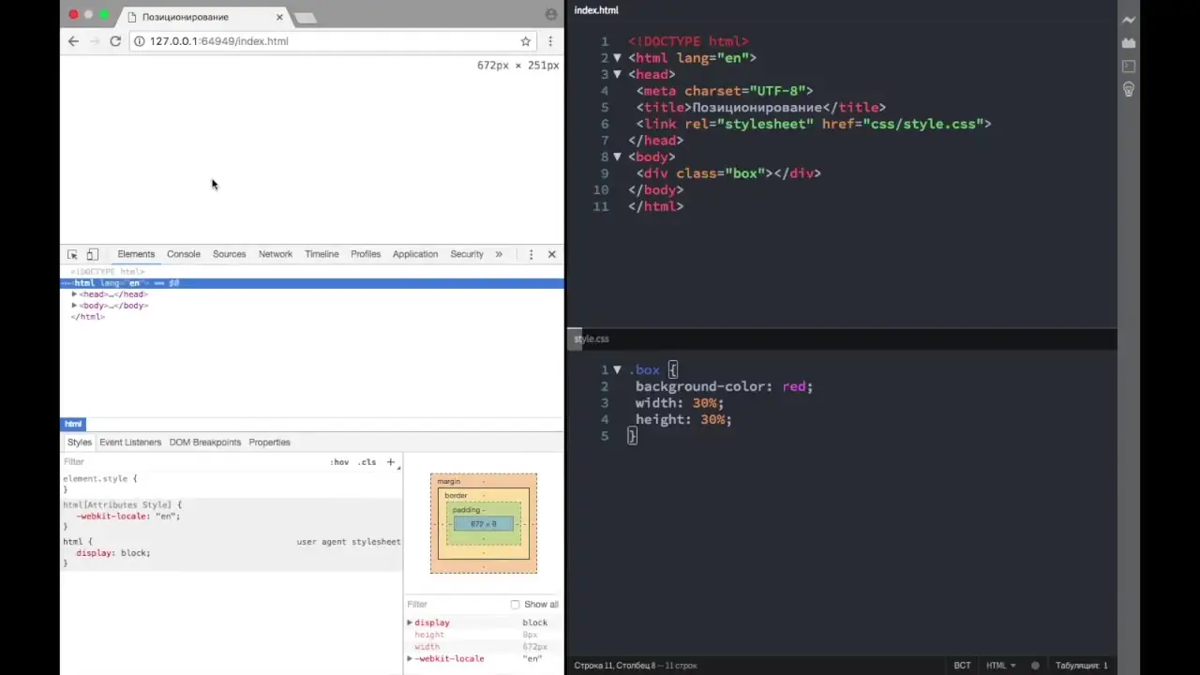Click the Chrome address bar URL
This screenshot has width=1200, height=675.
pos(219,41)
